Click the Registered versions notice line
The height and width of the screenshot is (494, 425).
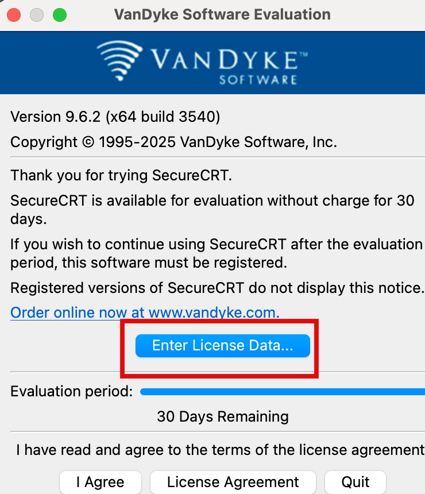coord(217,287)
